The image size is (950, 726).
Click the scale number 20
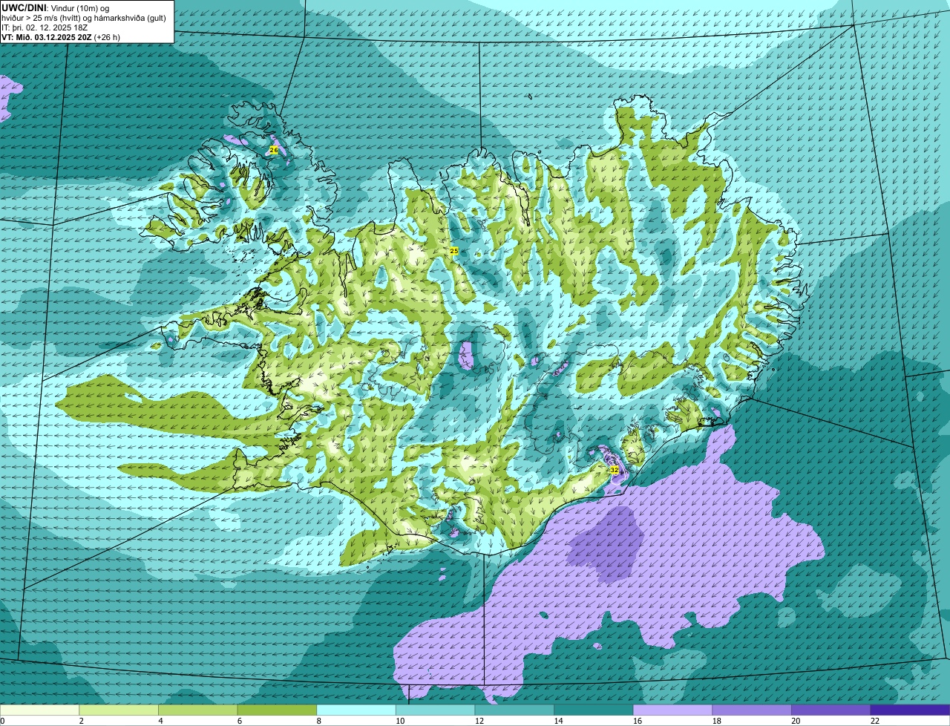[796, 721]
